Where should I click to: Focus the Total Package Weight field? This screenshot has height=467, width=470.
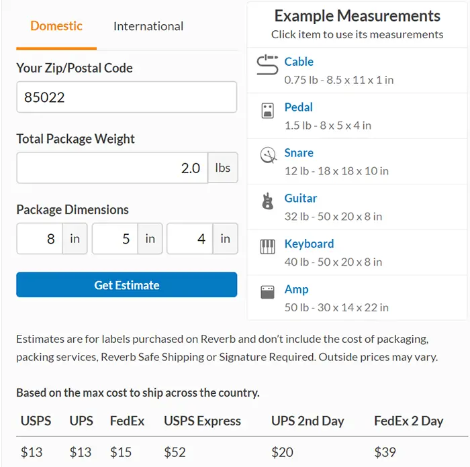(112, 168)
